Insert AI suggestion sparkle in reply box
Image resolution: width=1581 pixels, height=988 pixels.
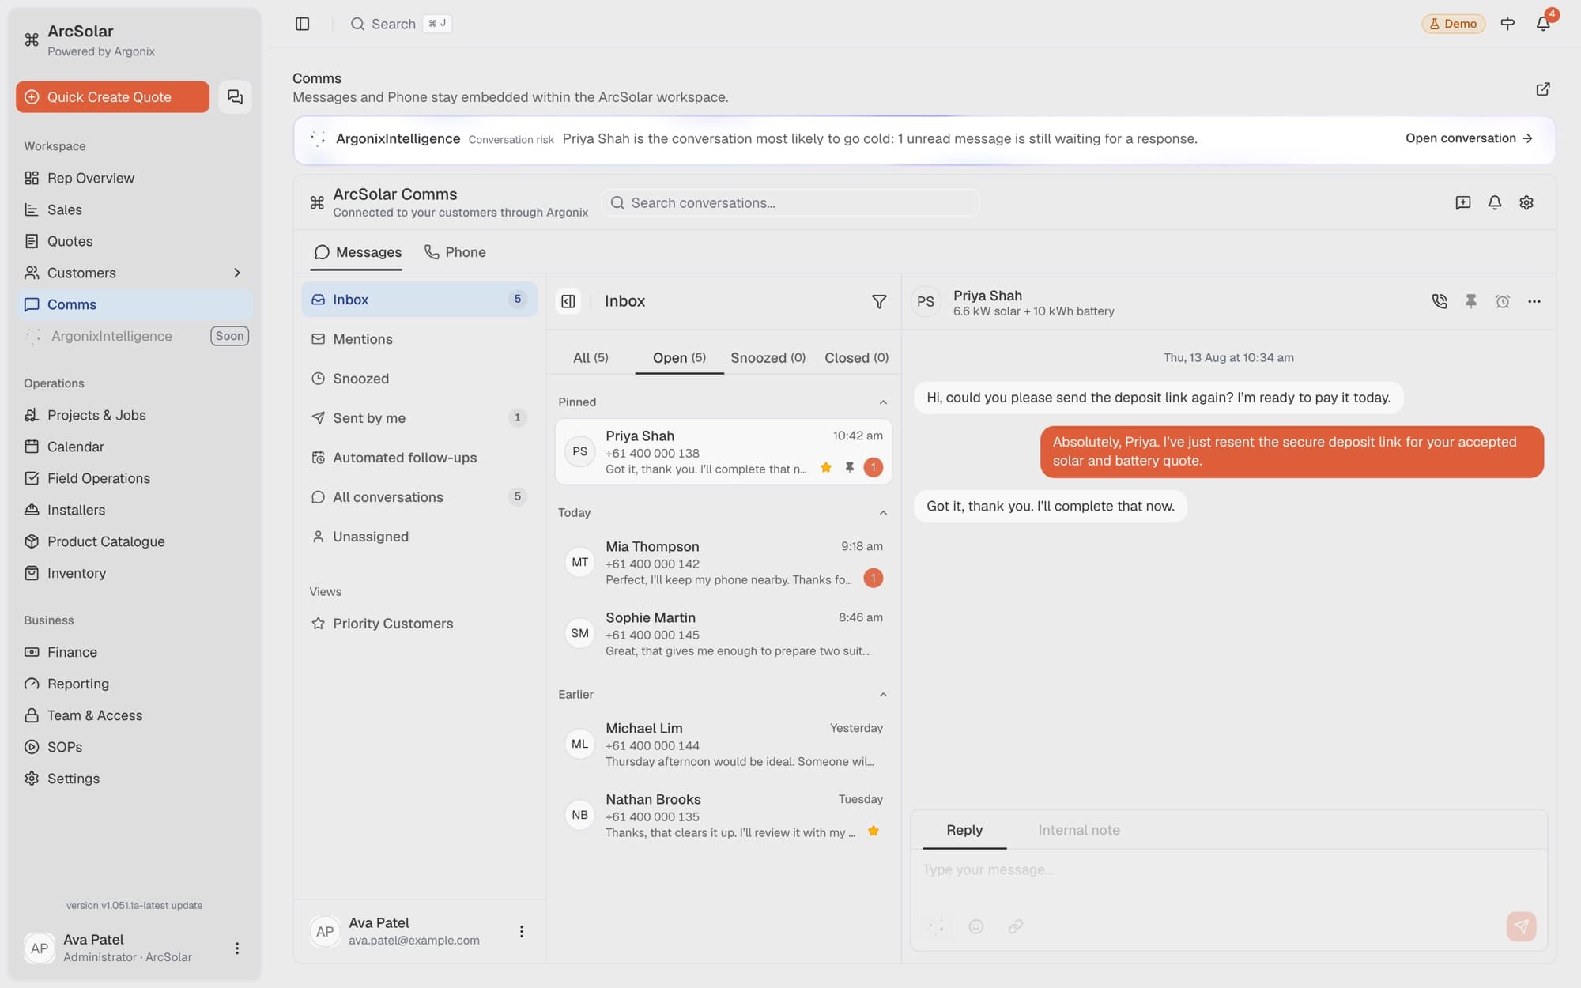[937, 926]
